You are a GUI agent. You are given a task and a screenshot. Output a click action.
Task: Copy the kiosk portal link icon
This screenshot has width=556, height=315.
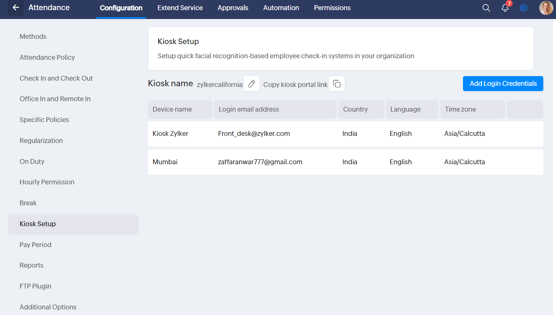[x=337, y=84]
